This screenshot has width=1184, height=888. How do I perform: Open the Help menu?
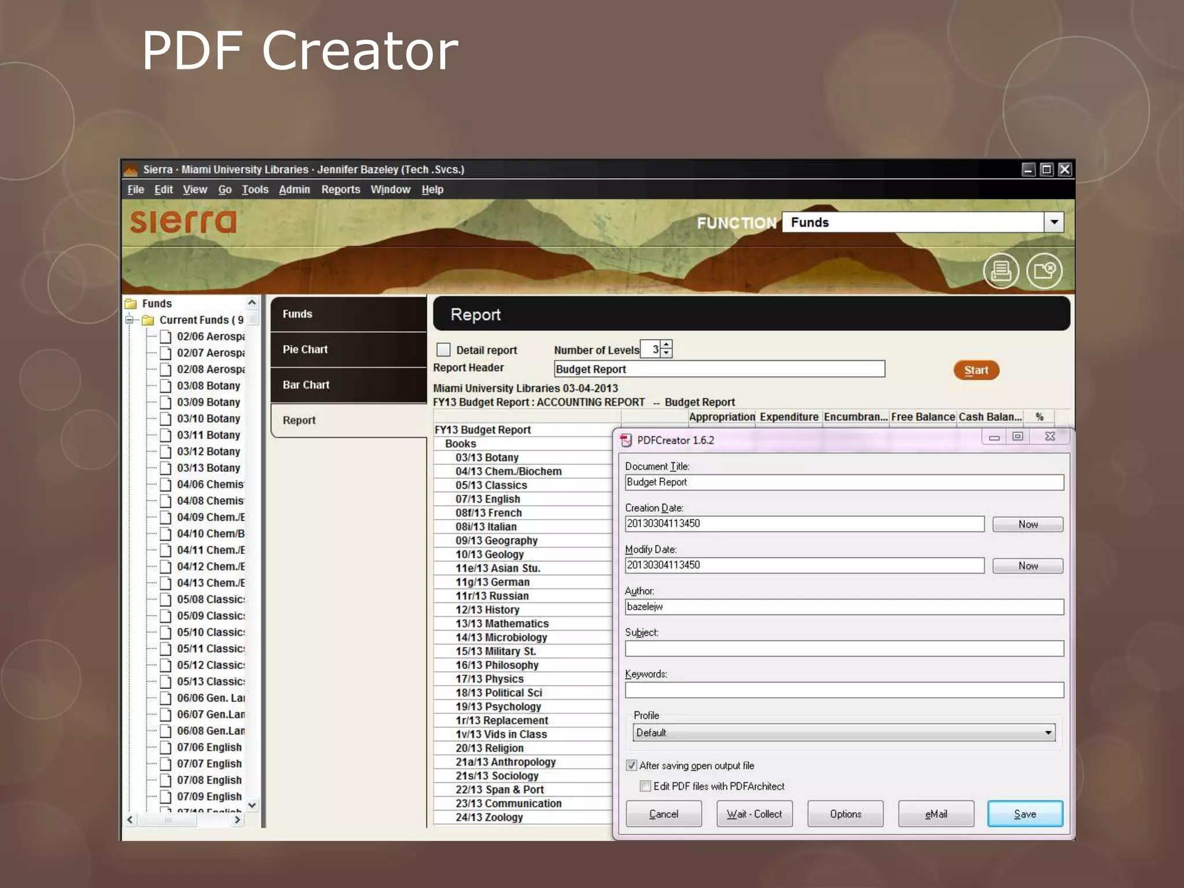click(432, 190)
